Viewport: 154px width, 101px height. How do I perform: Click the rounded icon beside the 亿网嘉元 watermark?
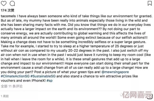pyautogui.click(x=150, y=96)
